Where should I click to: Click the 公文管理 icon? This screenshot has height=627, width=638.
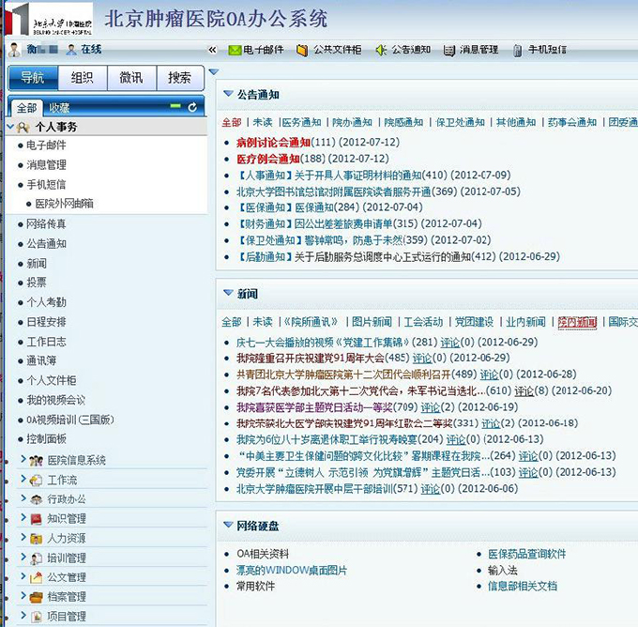[x=36, y=577]
